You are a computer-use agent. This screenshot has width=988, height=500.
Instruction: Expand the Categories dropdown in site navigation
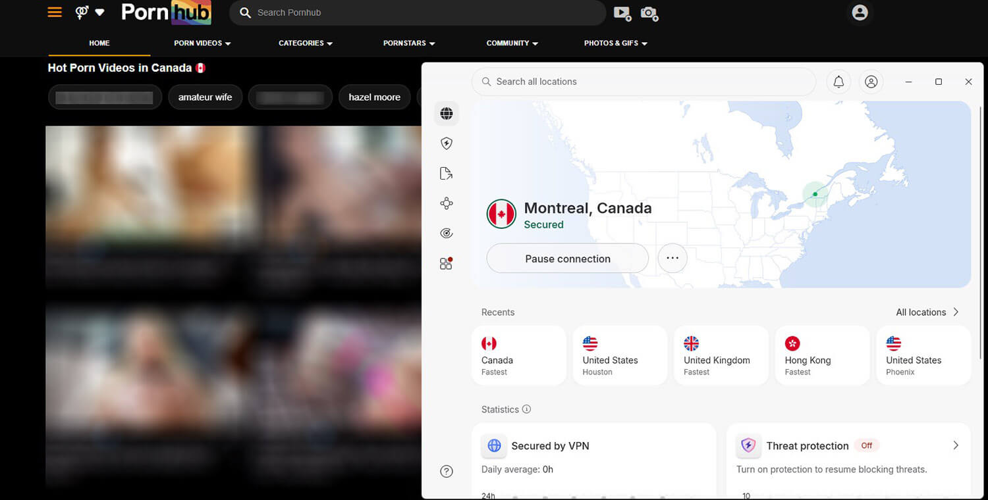click(x=329, y=43)
